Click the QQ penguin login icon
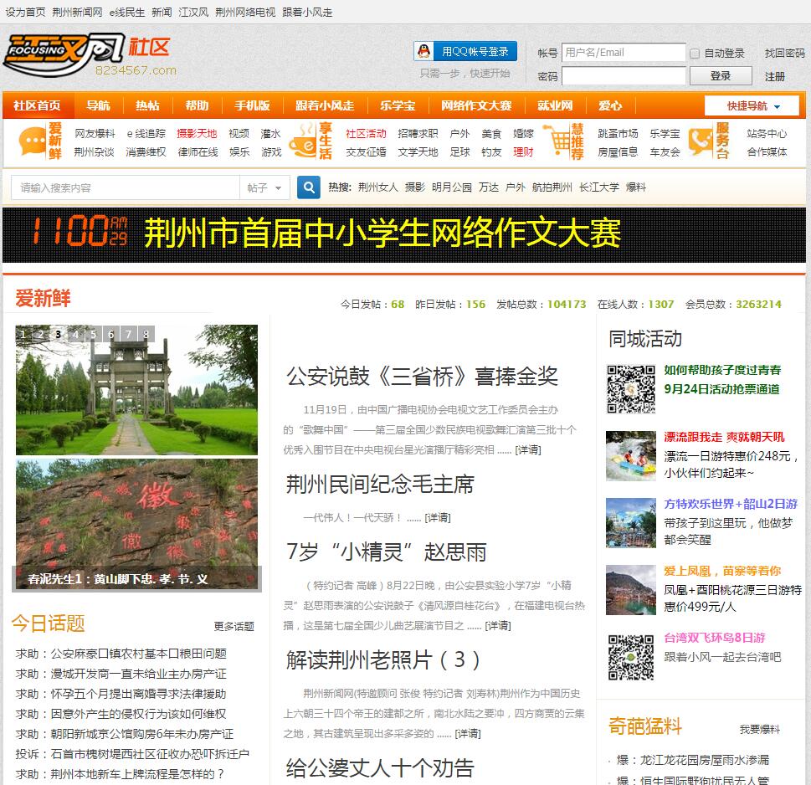This screenshot has height=785, width=811. [424, 51]
